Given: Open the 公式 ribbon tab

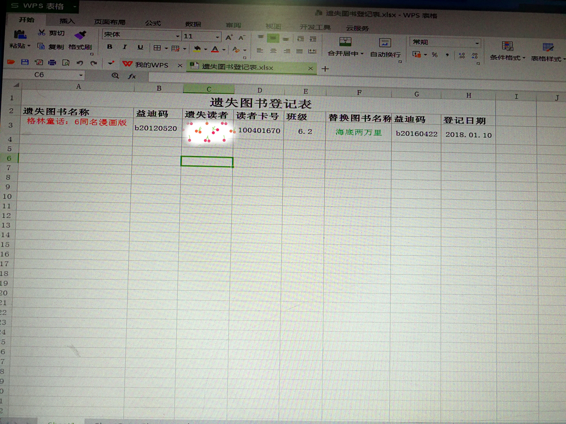Looking at the screenshot, I should (x=153, y=23).
